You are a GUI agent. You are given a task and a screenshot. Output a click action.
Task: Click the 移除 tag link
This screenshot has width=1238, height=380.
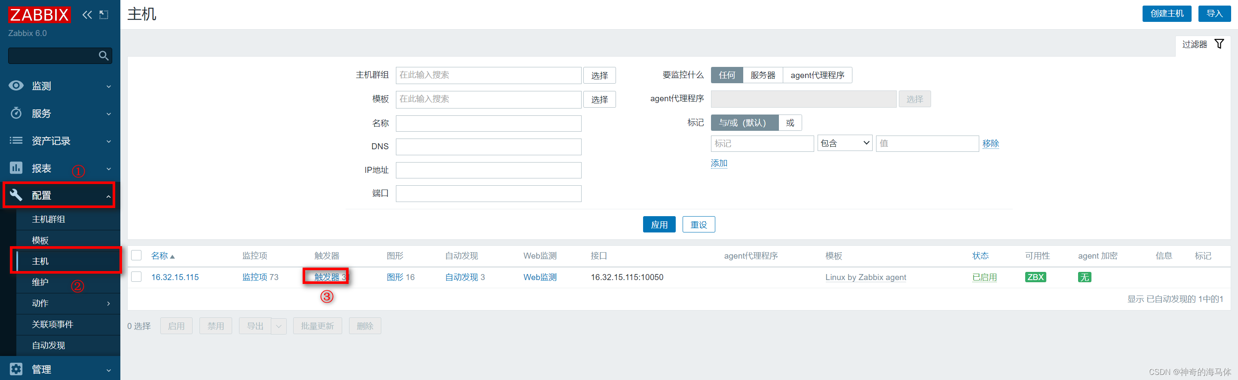990,143
